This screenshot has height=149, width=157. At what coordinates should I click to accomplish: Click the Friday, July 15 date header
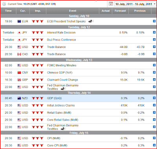click(79, 133)
